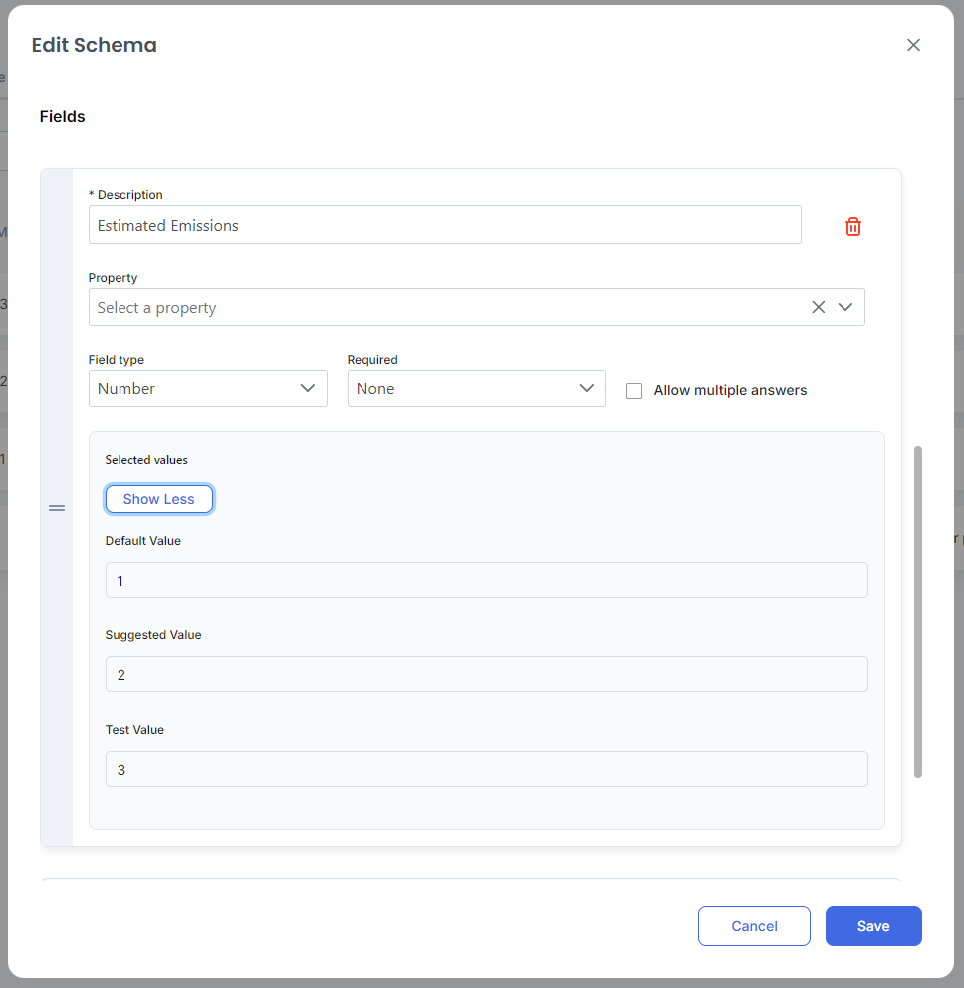Viewport: 964px width, 988px height.
Task: Clear the selected property with the X icon
Action: coord(818,307)
